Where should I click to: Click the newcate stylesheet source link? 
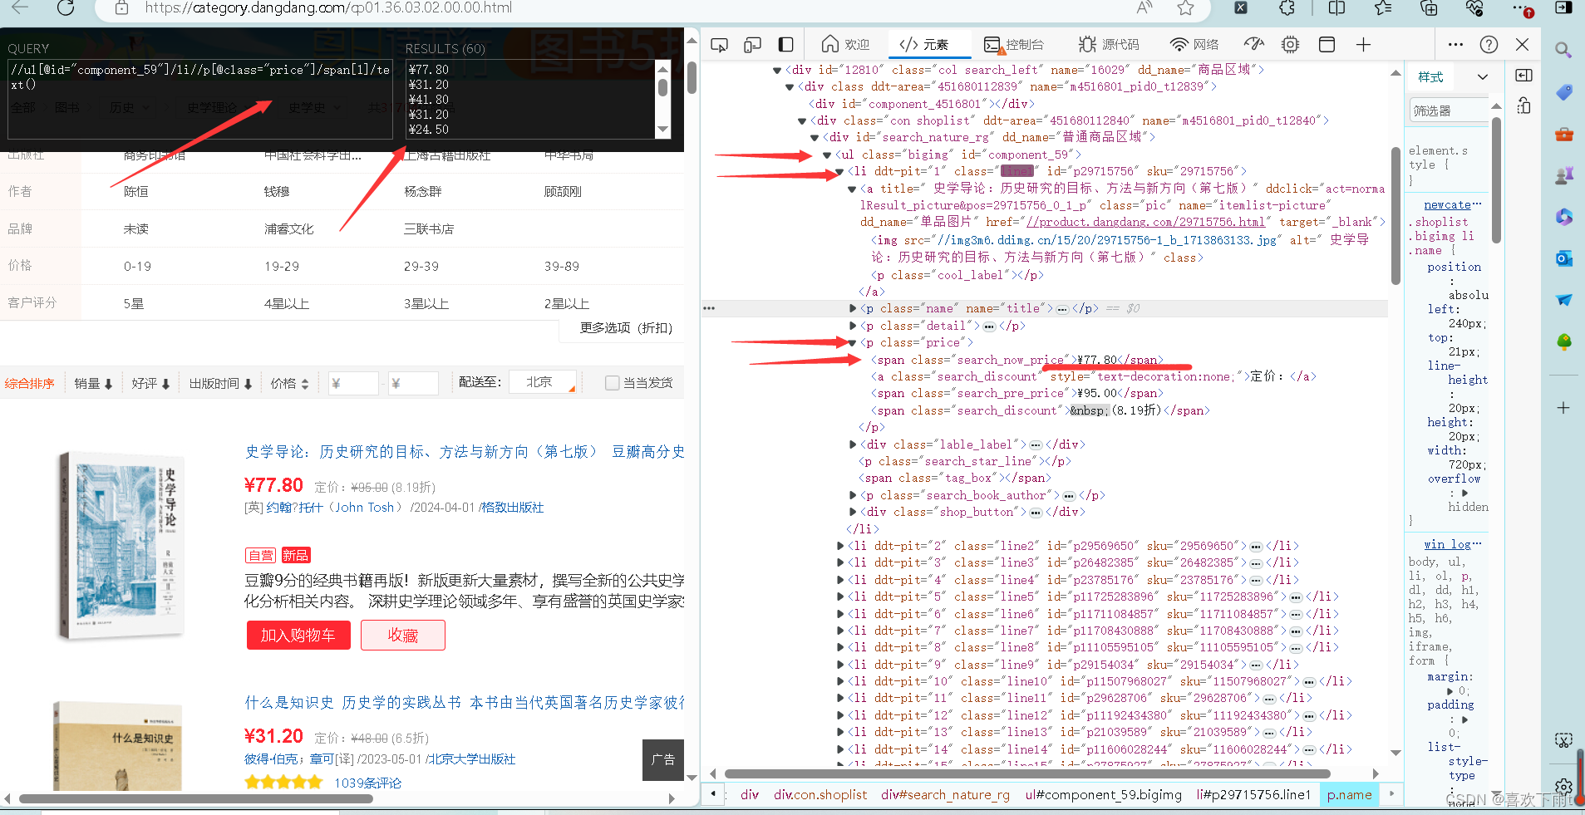click(x=1447, y=205)
